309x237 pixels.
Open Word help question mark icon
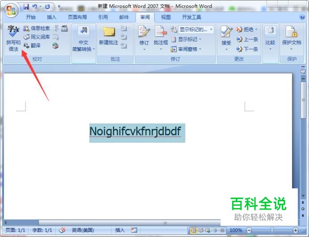[x=302, y=17]
